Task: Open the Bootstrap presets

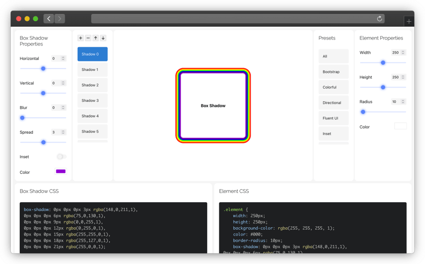Action: (333, 72)
